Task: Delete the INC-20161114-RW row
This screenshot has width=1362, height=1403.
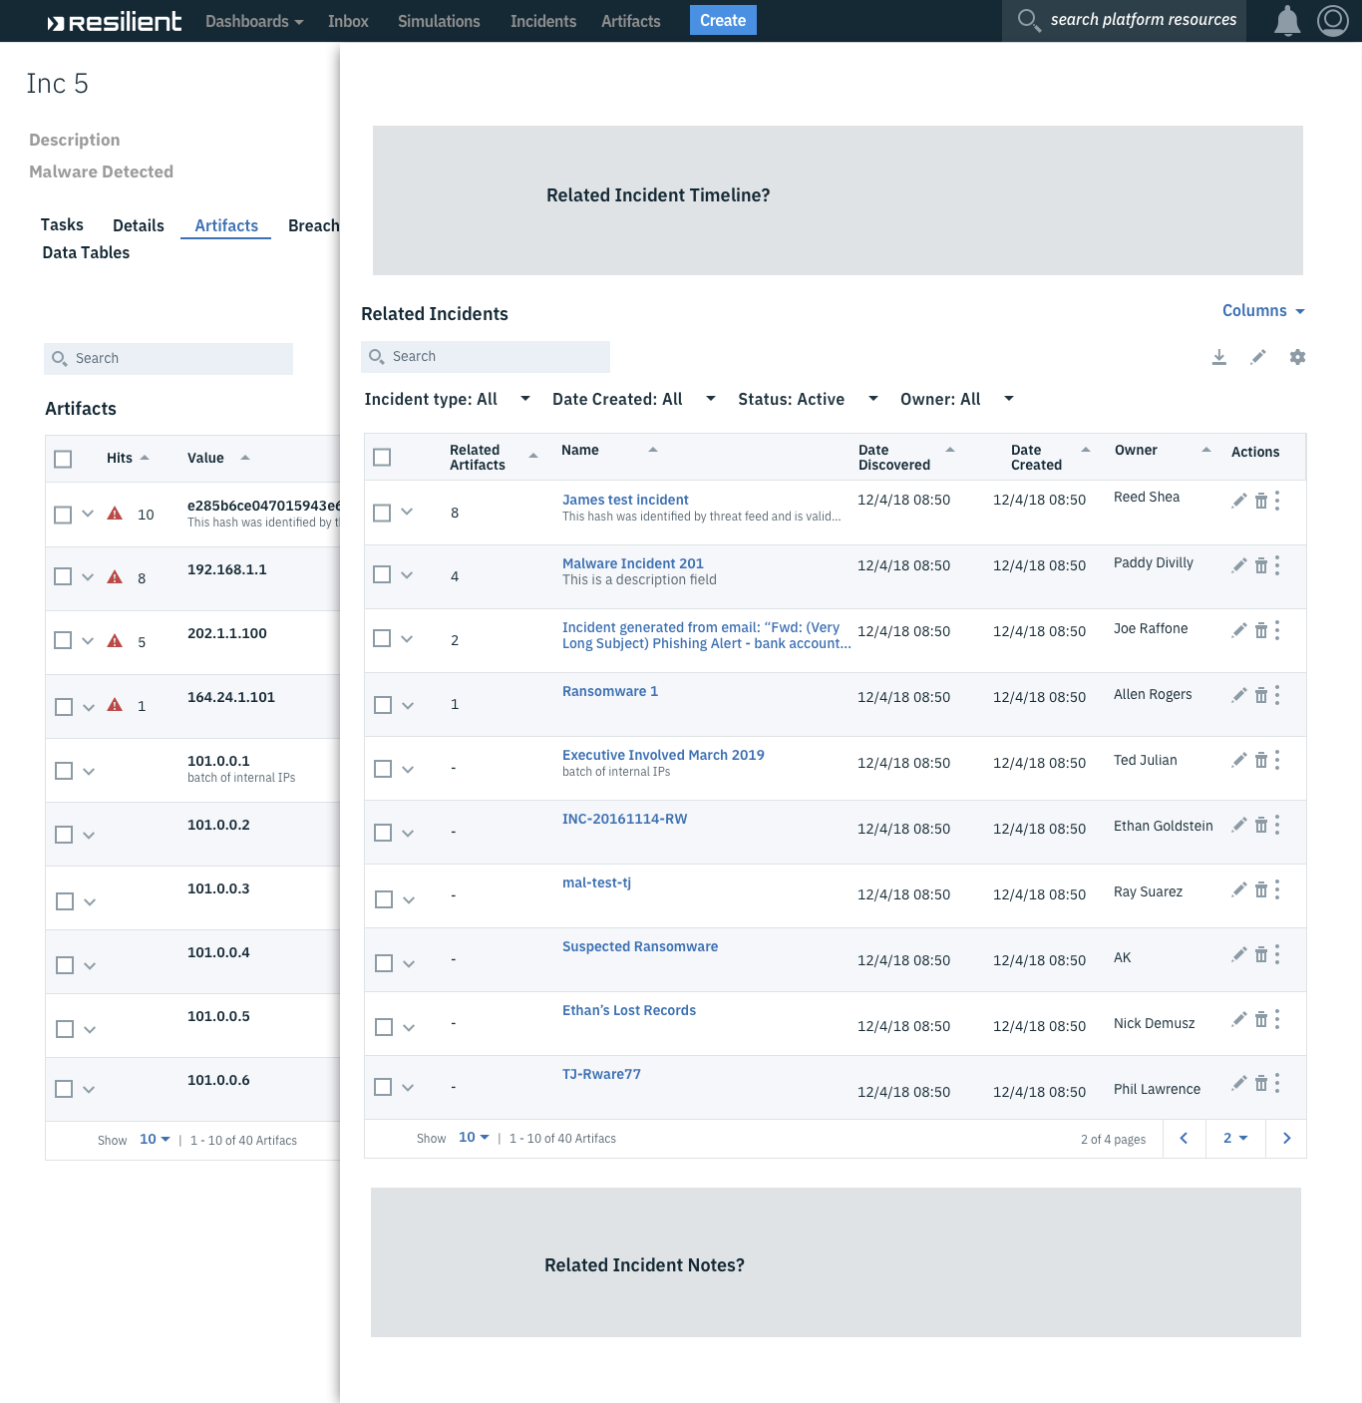Action: 1261,825
